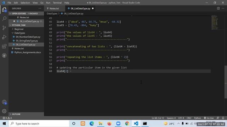
Task: Switch to the Notes.txt tab
Action: 55,8
